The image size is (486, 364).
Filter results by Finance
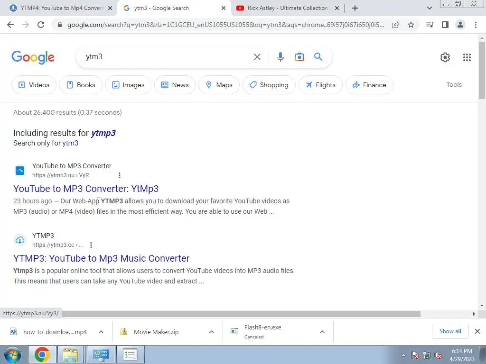point(369,85)
